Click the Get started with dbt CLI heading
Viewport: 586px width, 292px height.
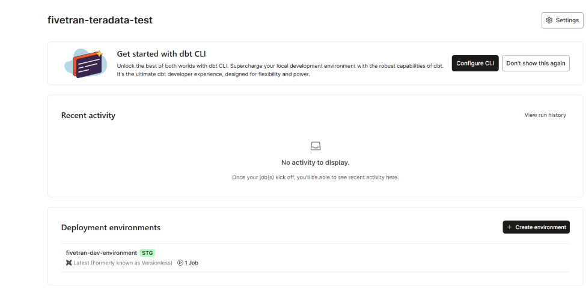pos(162,53)
